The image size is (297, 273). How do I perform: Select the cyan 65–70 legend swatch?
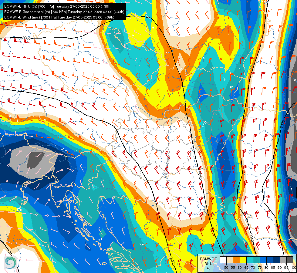click(250, 260)
